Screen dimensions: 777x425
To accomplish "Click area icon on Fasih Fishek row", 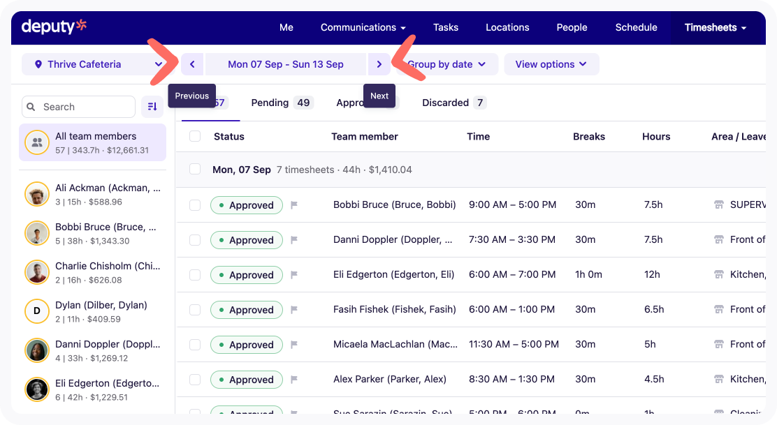I will (718, 310).
